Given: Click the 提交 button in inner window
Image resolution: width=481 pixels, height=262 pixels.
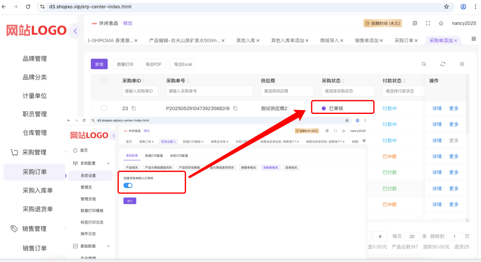Looking at the screenshot, I should pos(130,201).
